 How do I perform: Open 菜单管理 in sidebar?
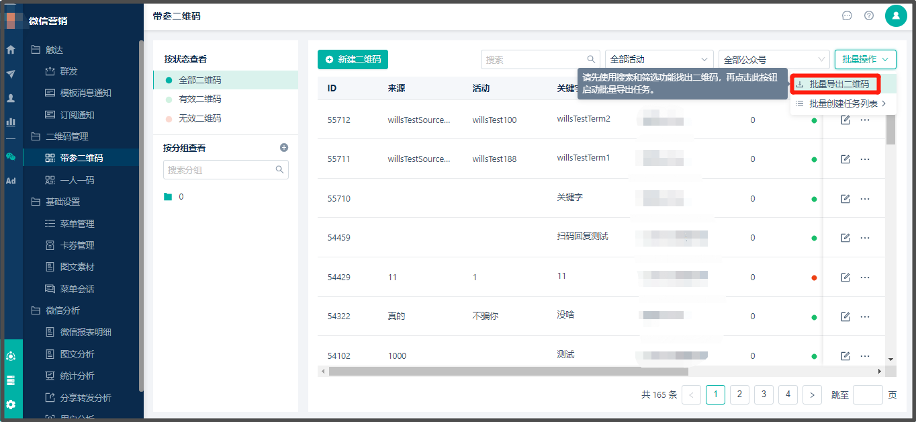click(77, 224)
